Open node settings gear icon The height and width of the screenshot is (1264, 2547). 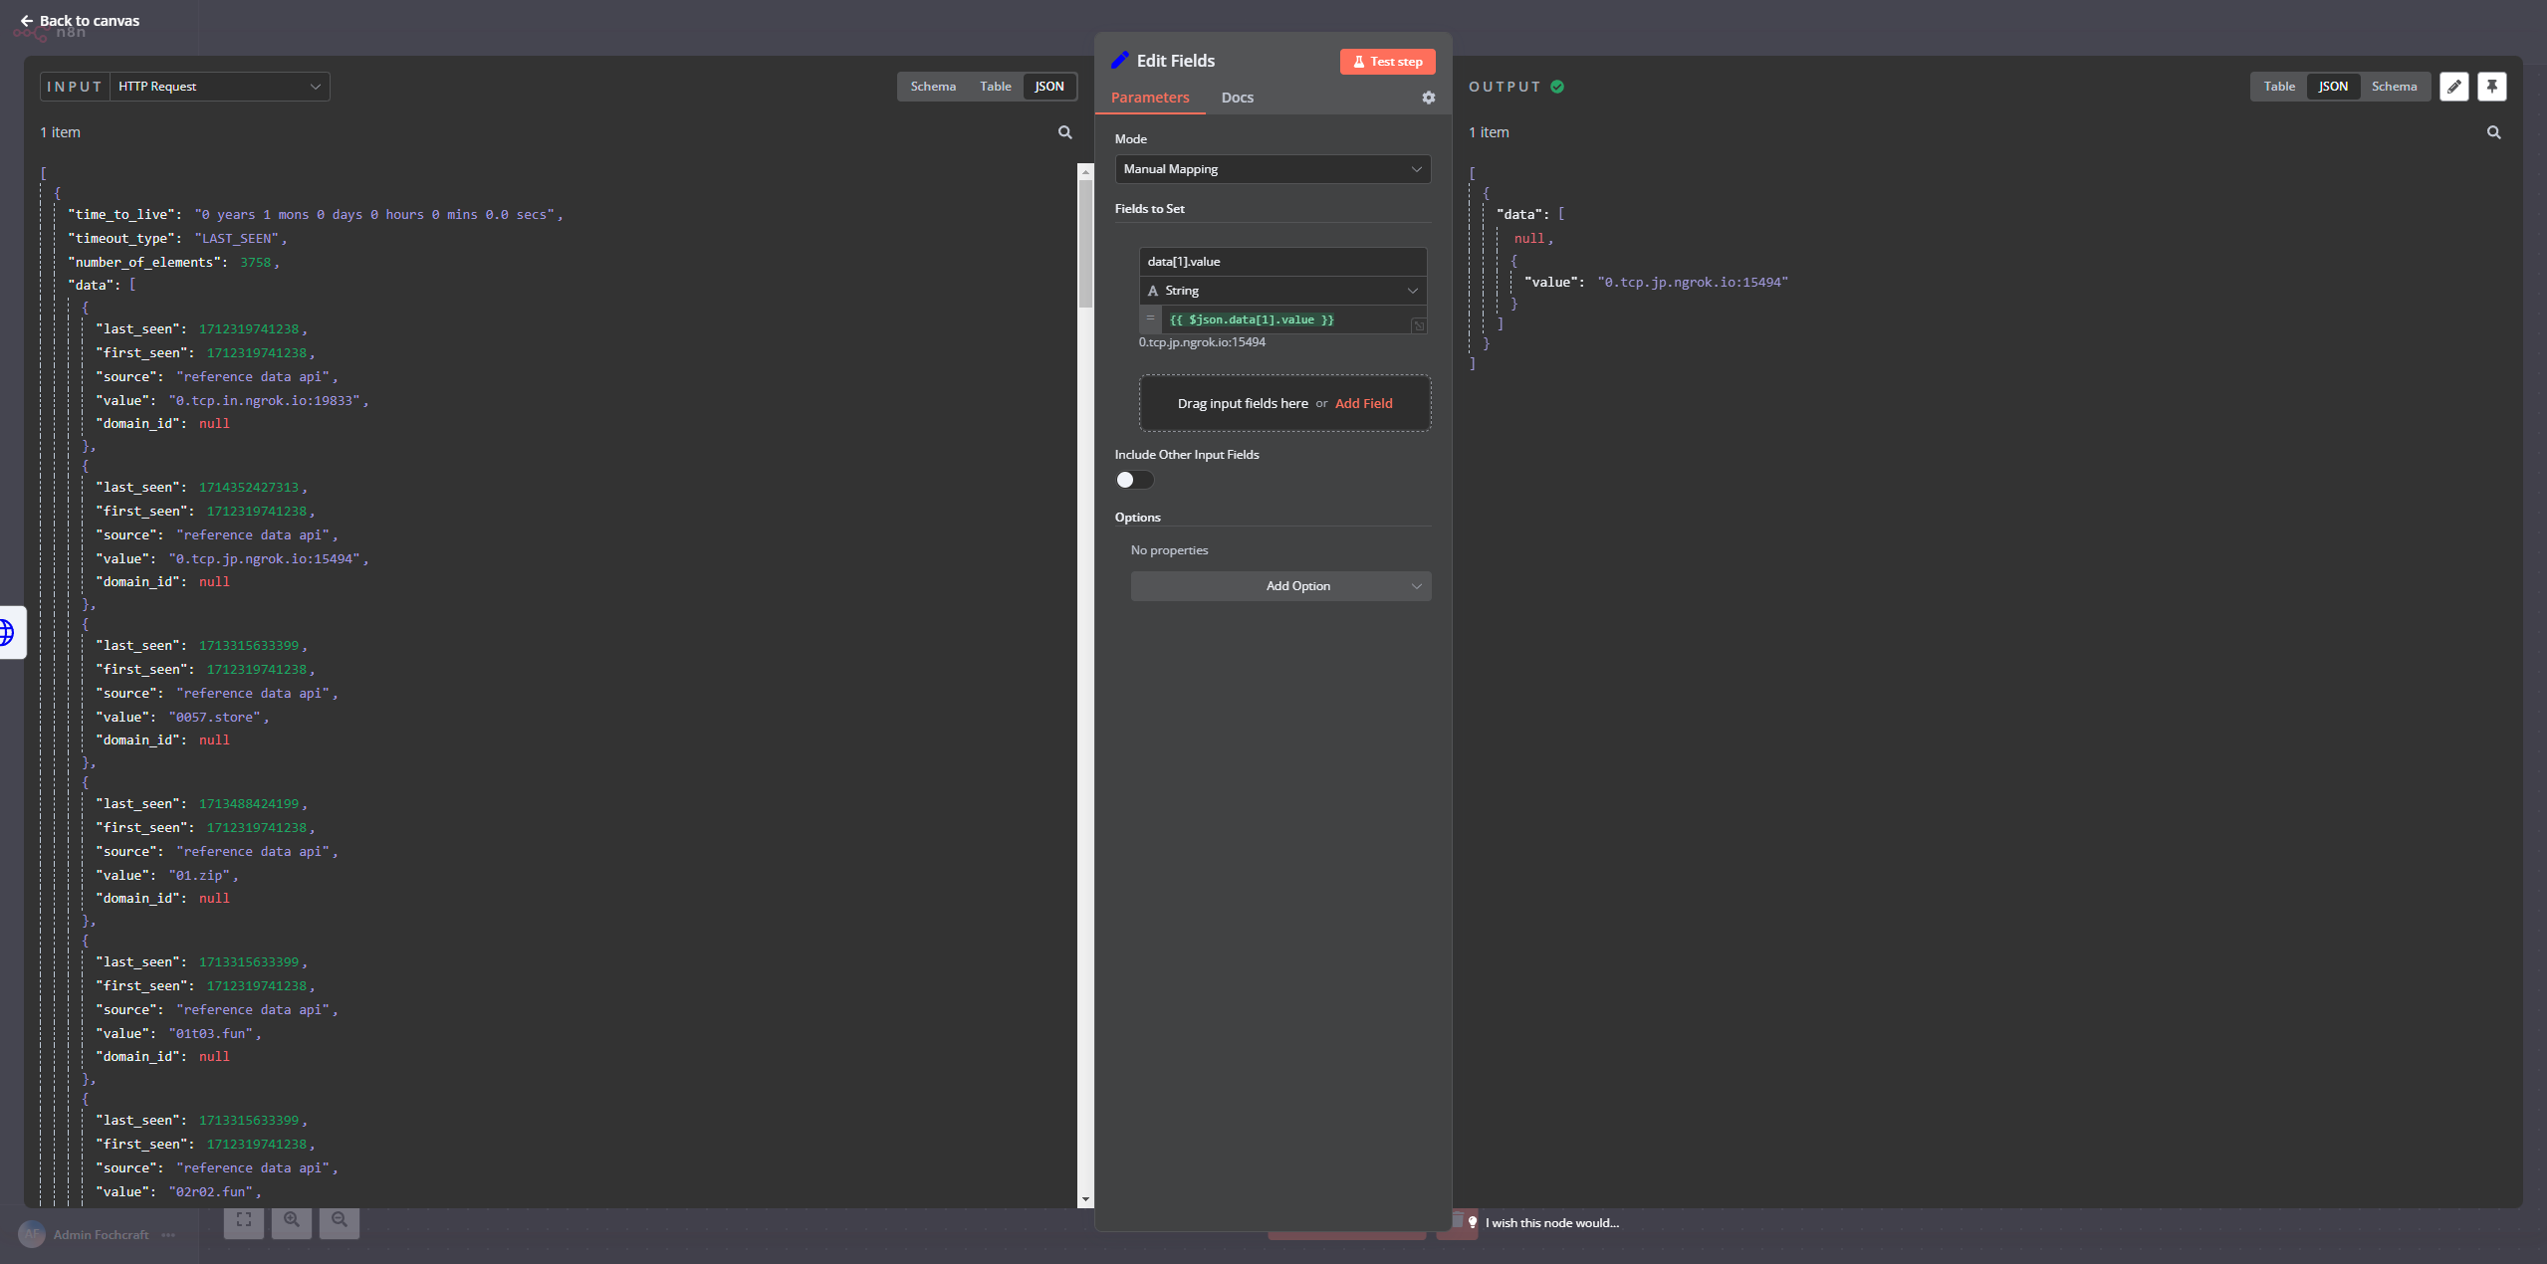(1428, 98)
